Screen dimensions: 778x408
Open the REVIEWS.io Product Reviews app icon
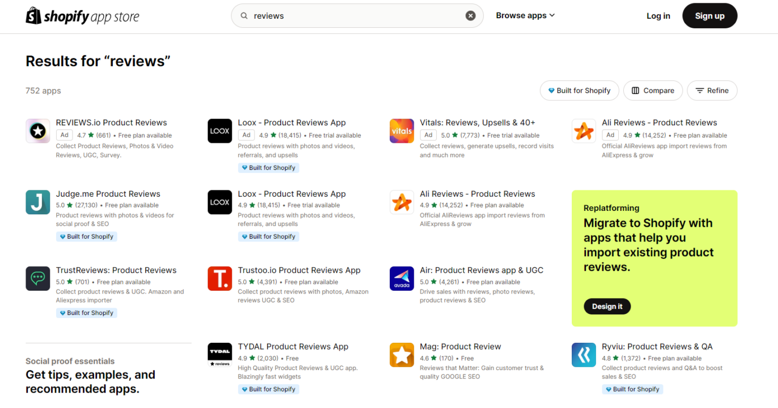click(x=38, y=131)
